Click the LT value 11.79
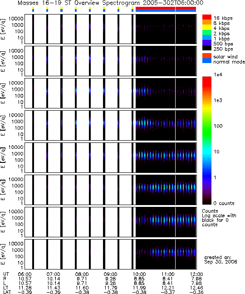 pyautogui.click(x=110, y=288)
